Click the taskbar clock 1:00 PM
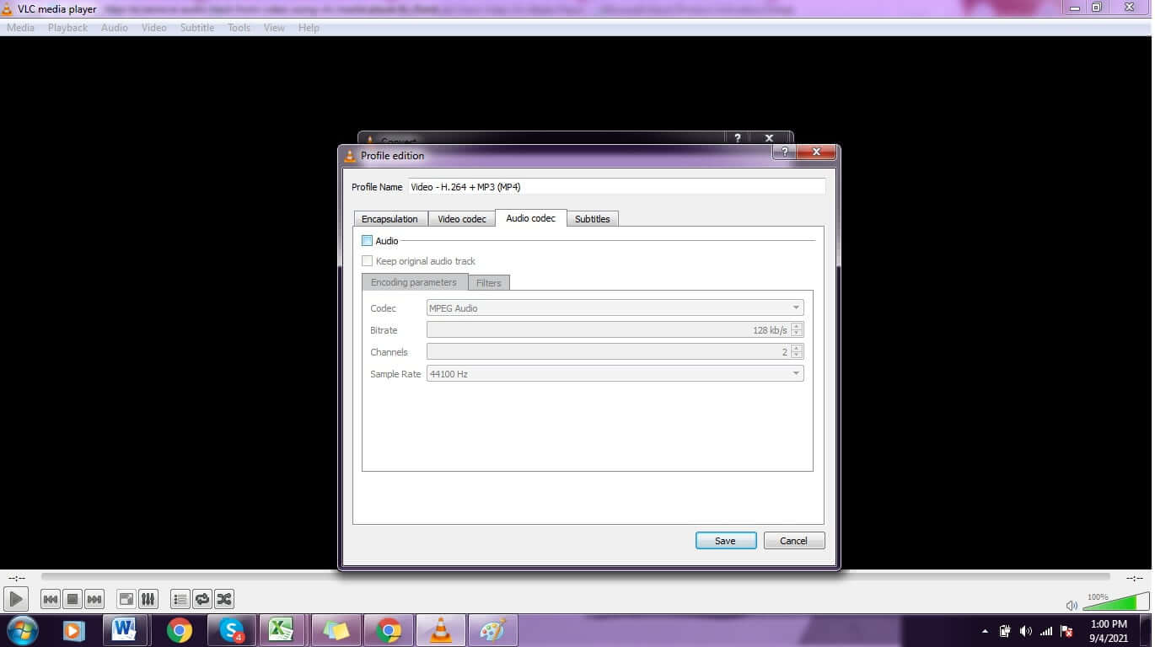 1109,624
